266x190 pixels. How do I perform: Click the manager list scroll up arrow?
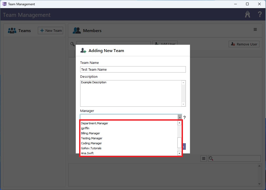179,123
